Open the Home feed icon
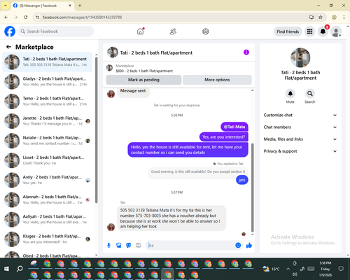This screenshot has height=280, width=350. click(140, 31)
